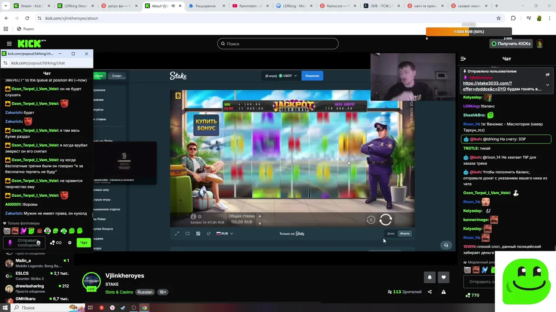Click the Кошелек wallet button
Screen dimensions: 556x312
[x=312, y=76]
